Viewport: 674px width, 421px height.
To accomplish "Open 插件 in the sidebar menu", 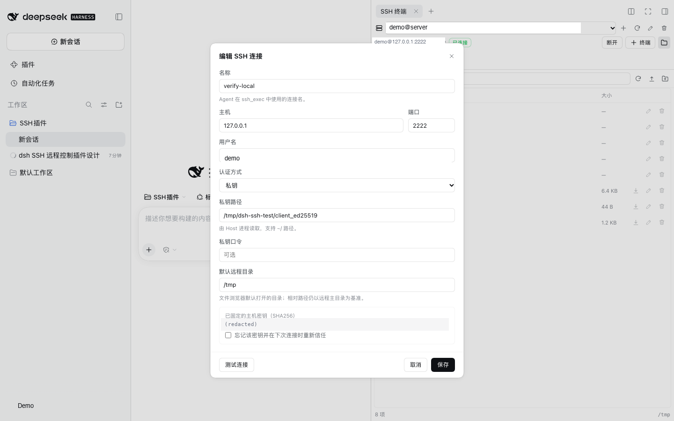I will [x=66, y=65].
